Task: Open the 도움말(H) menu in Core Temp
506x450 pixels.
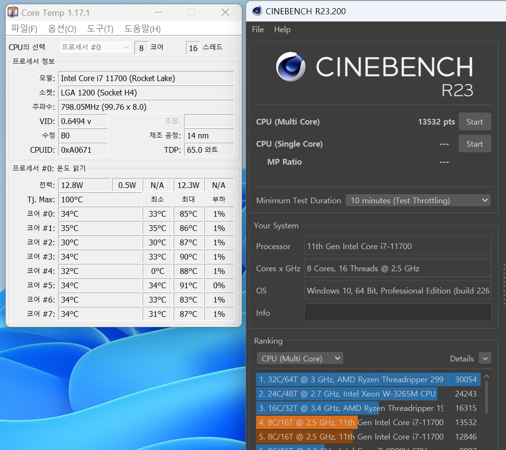Action: pyautogui.click(x=142, y=29)
